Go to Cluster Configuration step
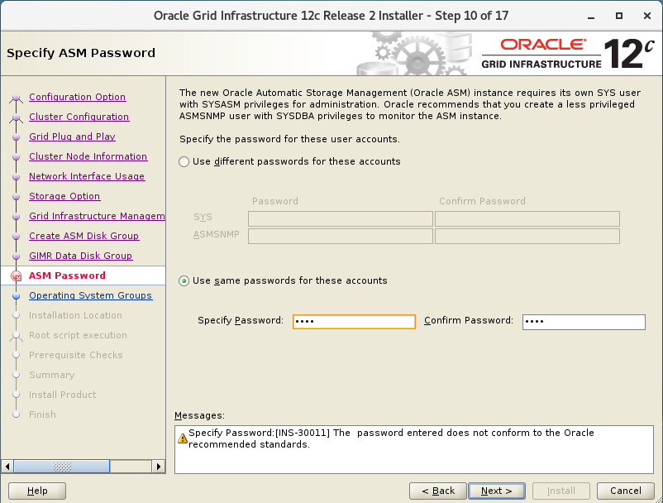This screenshot has width=663, height=503. tap(79, 117)
